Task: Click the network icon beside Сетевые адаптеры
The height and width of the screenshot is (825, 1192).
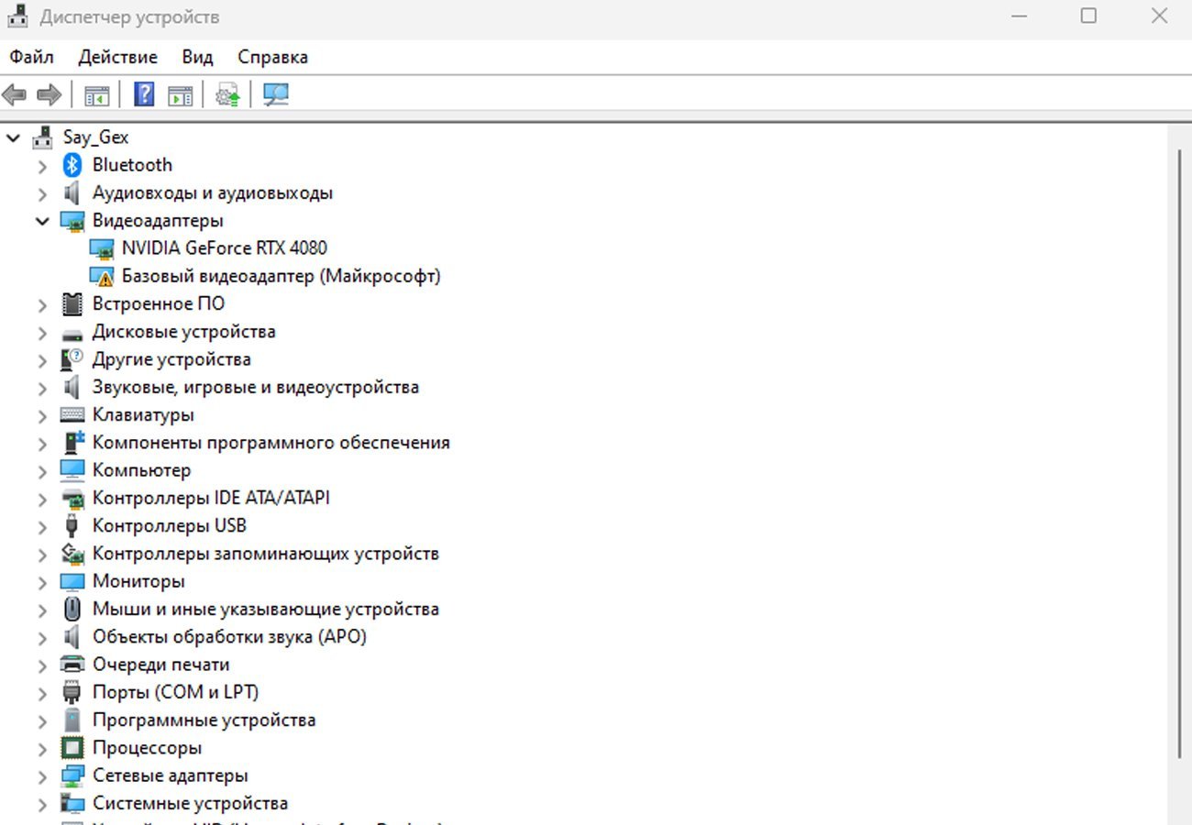Action: point(72,775)
